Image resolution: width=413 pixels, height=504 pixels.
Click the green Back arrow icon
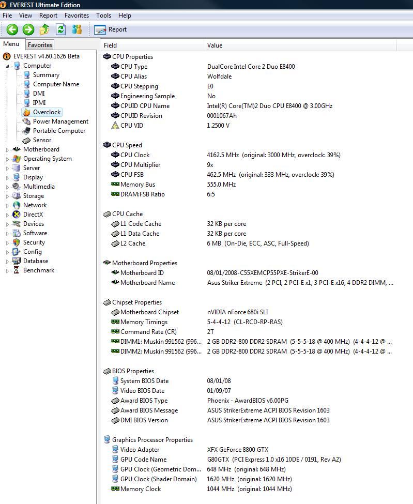[x=12, y=29]
